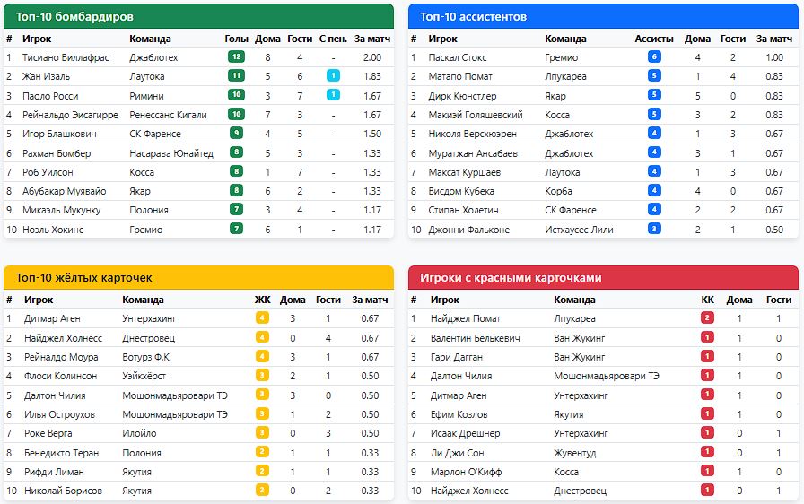Sort by the "Ассисты" column header

(x=653, y=39)
